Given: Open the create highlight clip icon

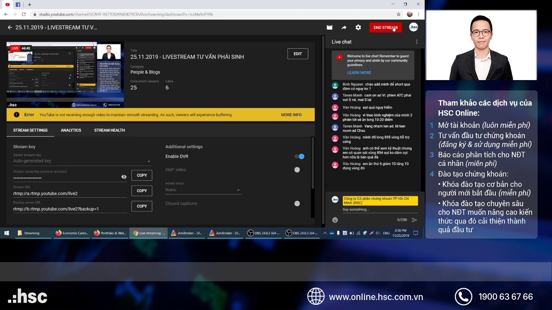Looking at the screenshot, I should pos(329,27).
